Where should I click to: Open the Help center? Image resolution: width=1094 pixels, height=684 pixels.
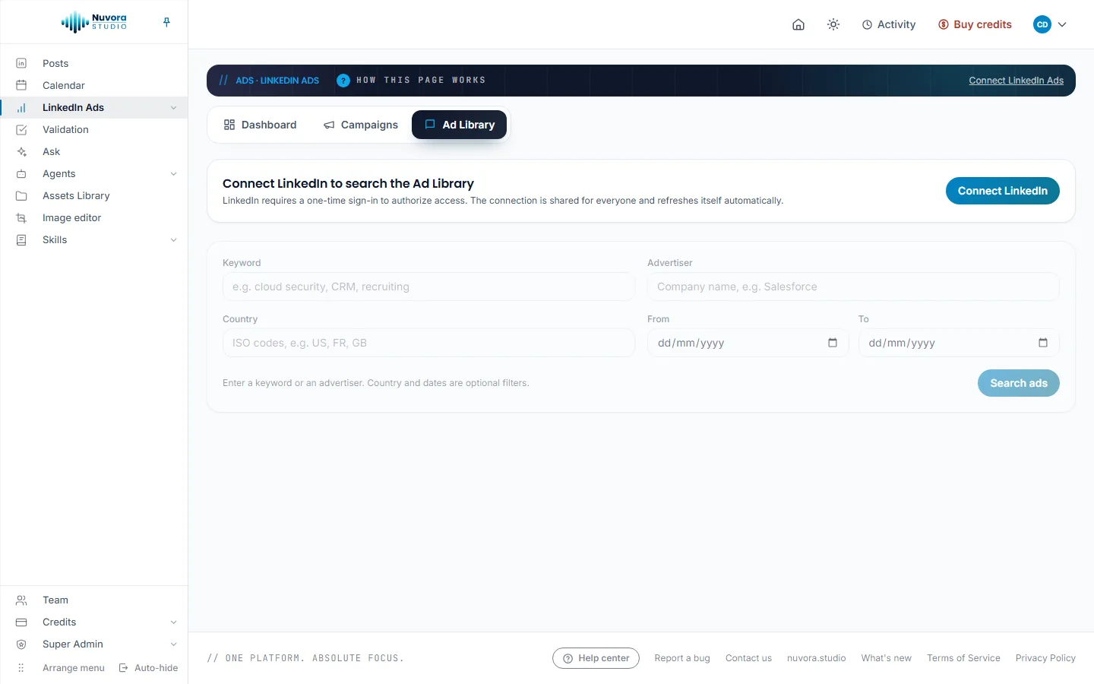[596, 658]
